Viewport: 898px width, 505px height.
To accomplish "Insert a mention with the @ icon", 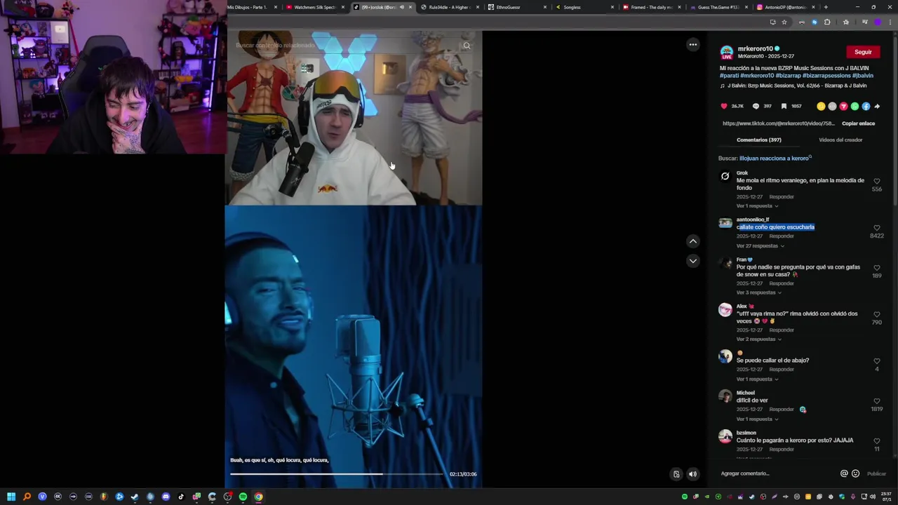I will tap(844, 473).
